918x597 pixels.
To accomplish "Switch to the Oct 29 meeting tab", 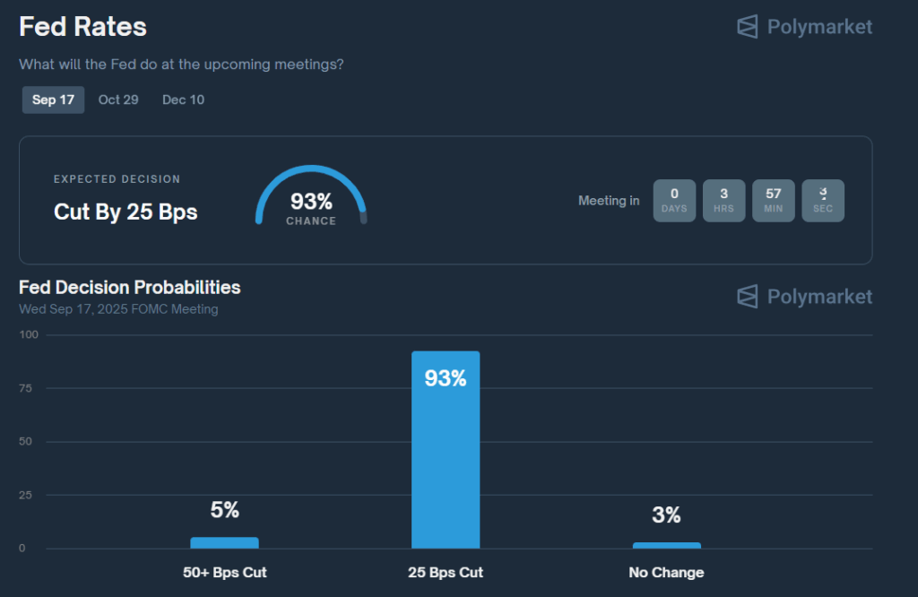I will (118, 99).
